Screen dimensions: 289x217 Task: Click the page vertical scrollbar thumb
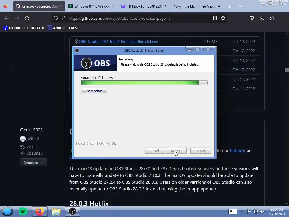pos(287,70)
